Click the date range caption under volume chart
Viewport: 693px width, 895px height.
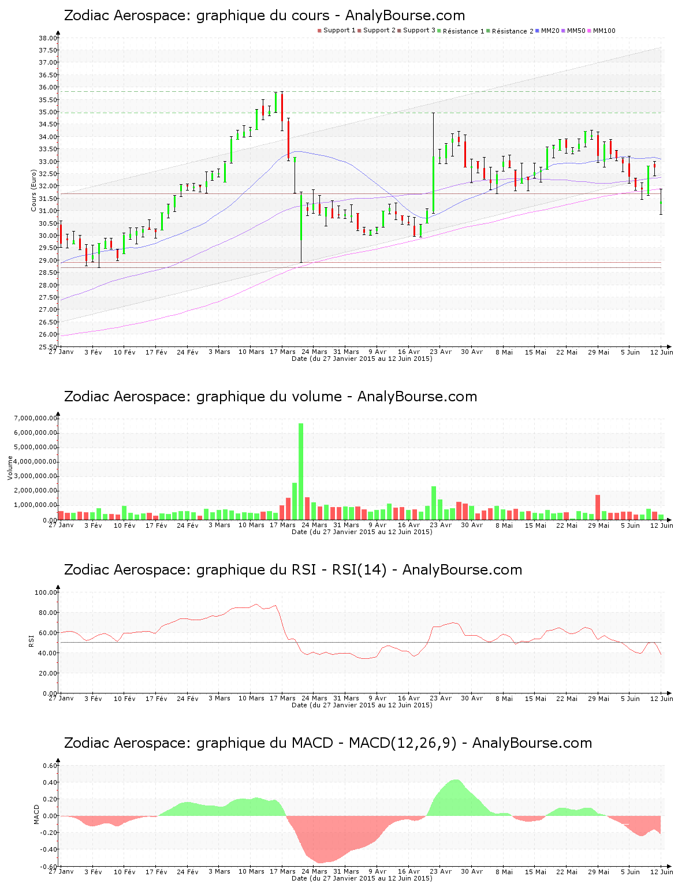362,532
